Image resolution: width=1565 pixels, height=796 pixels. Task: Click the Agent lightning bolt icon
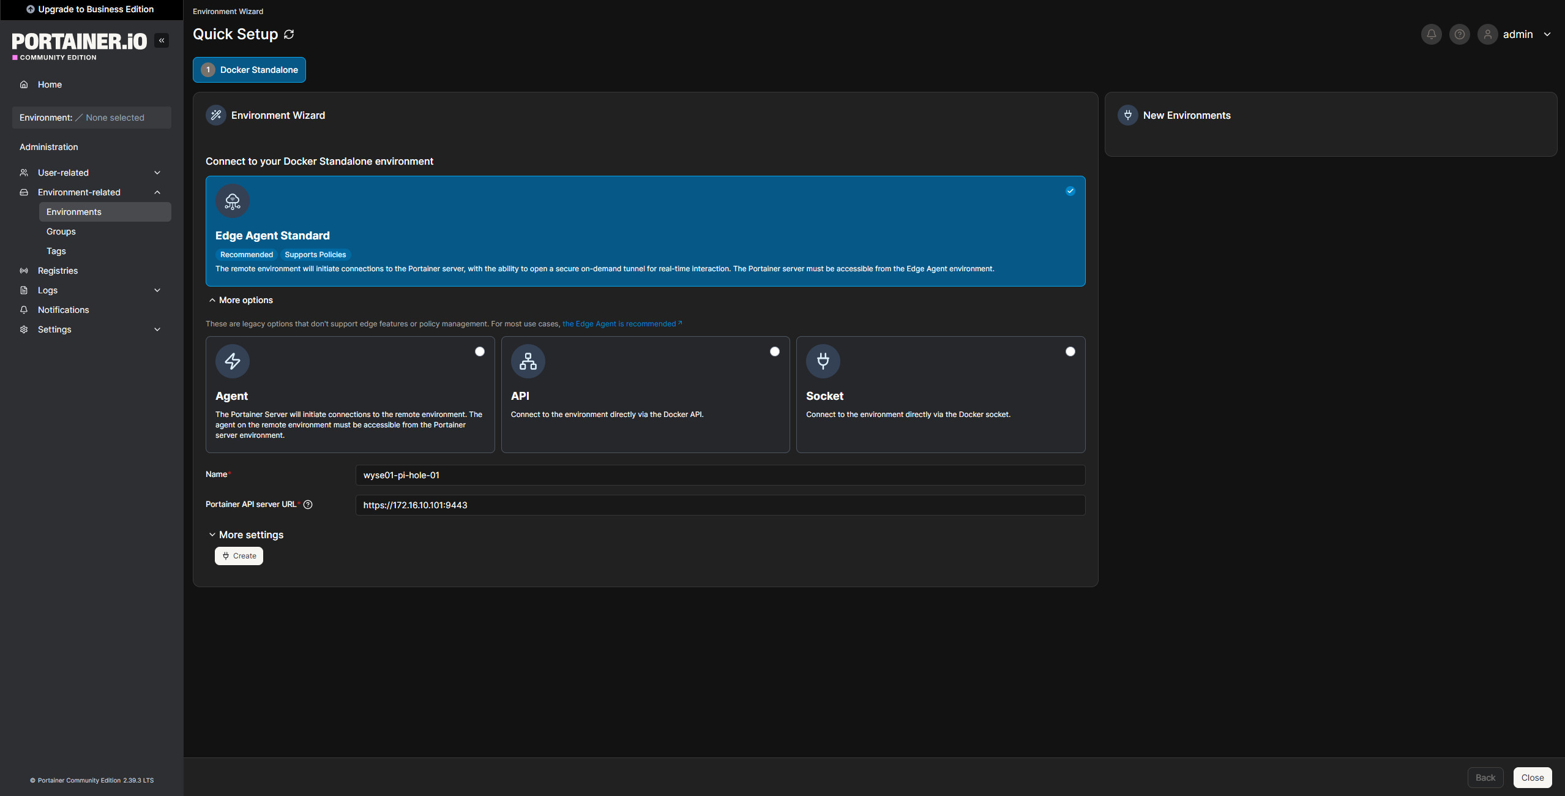(x=233, y=361)
